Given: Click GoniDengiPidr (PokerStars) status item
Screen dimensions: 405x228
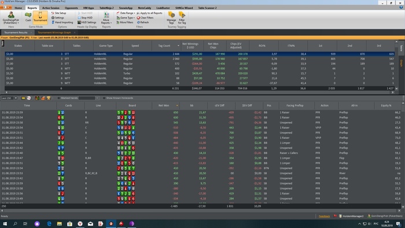Looking at the screenshot, I should [x=385, y=216].
